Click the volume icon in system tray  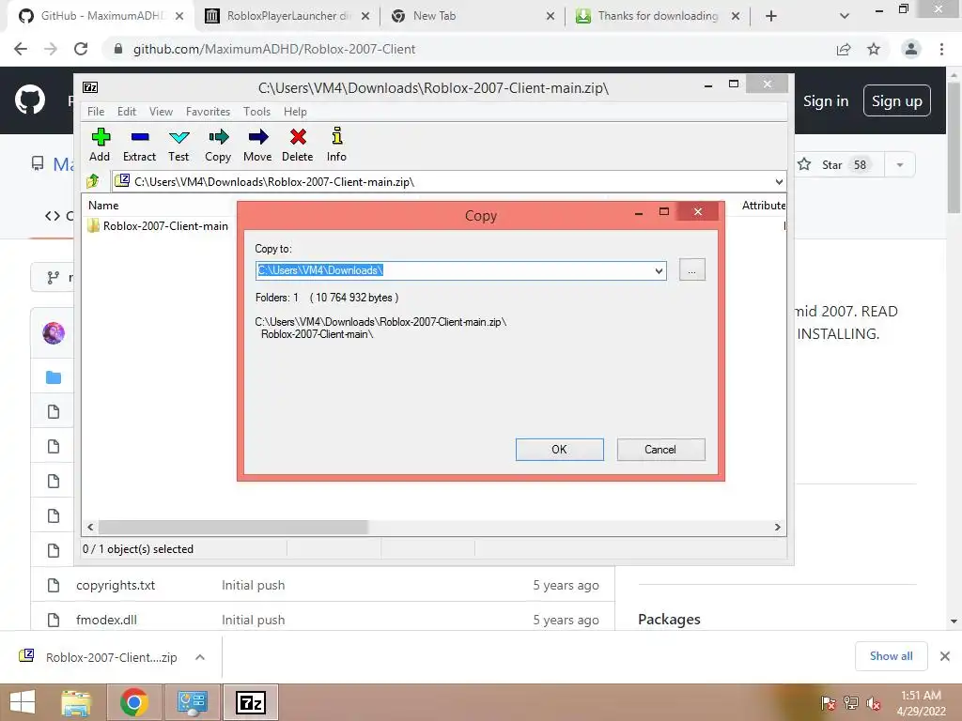pos(874,703)
